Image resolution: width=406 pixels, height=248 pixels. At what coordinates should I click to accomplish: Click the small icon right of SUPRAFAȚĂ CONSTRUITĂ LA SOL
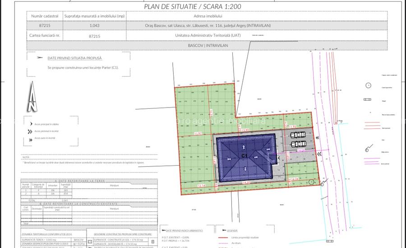click(153, 242)
